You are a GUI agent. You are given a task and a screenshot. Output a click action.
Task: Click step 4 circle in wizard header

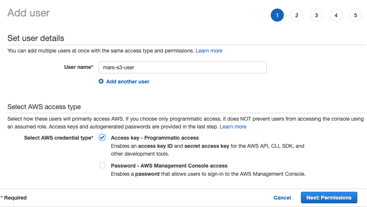[x=336, y=15]
